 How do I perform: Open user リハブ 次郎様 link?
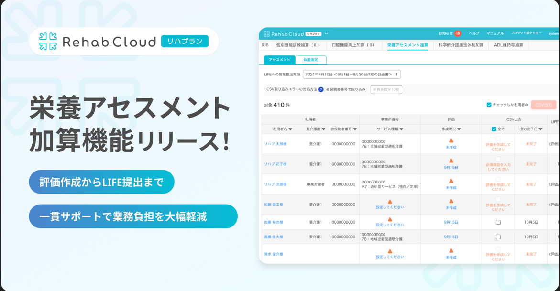point(275,184)
